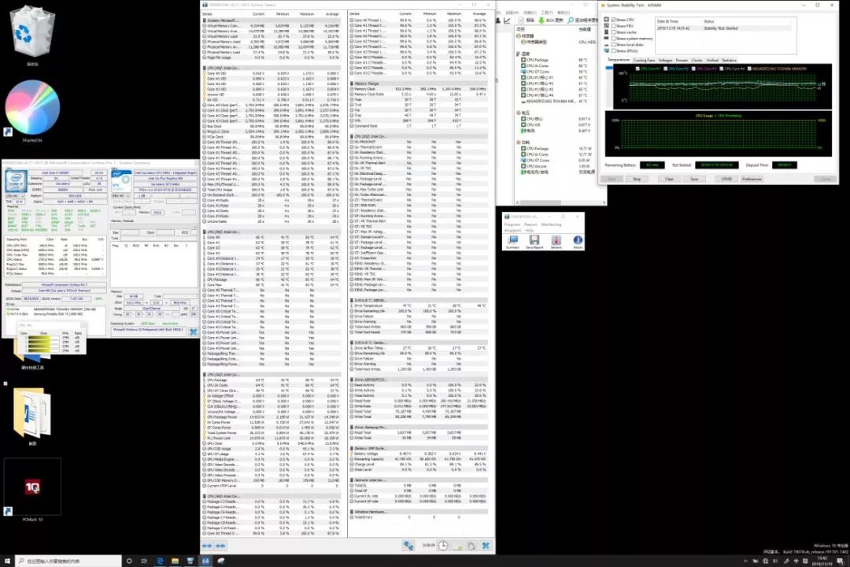
Task: Click the right double-arrow expand icon in Sensor Status
Action: click(220, 546)
